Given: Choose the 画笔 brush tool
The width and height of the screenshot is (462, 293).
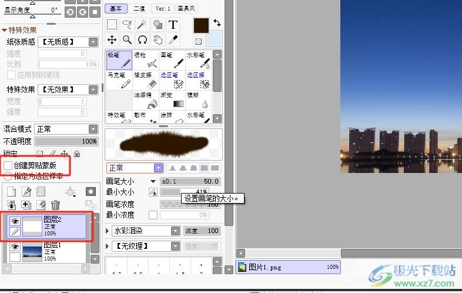Looking at the screenshot, I should pos(172,60).
